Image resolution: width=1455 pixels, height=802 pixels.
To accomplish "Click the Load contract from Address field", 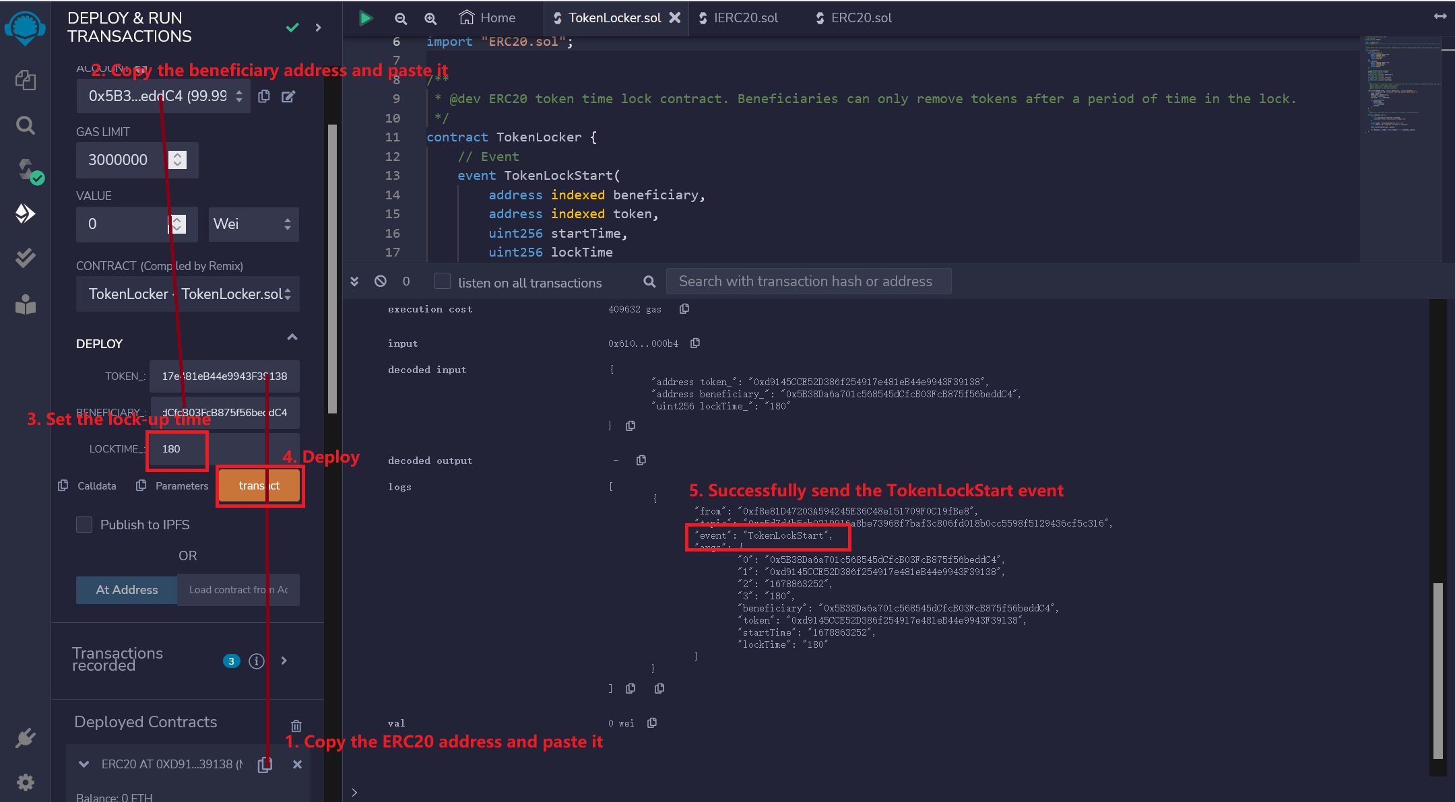I will pyautogui.click(x=238, y=590).
